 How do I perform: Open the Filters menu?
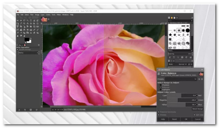59,15
